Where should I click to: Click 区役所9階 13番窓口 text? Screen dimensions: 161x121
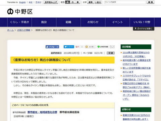pos(23,116)
